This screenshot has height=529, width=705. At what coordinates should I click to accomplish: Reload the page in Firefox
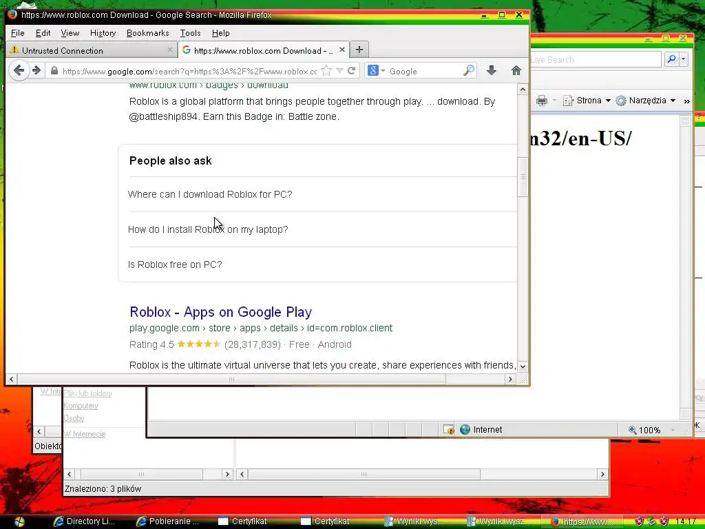point(352,71)
